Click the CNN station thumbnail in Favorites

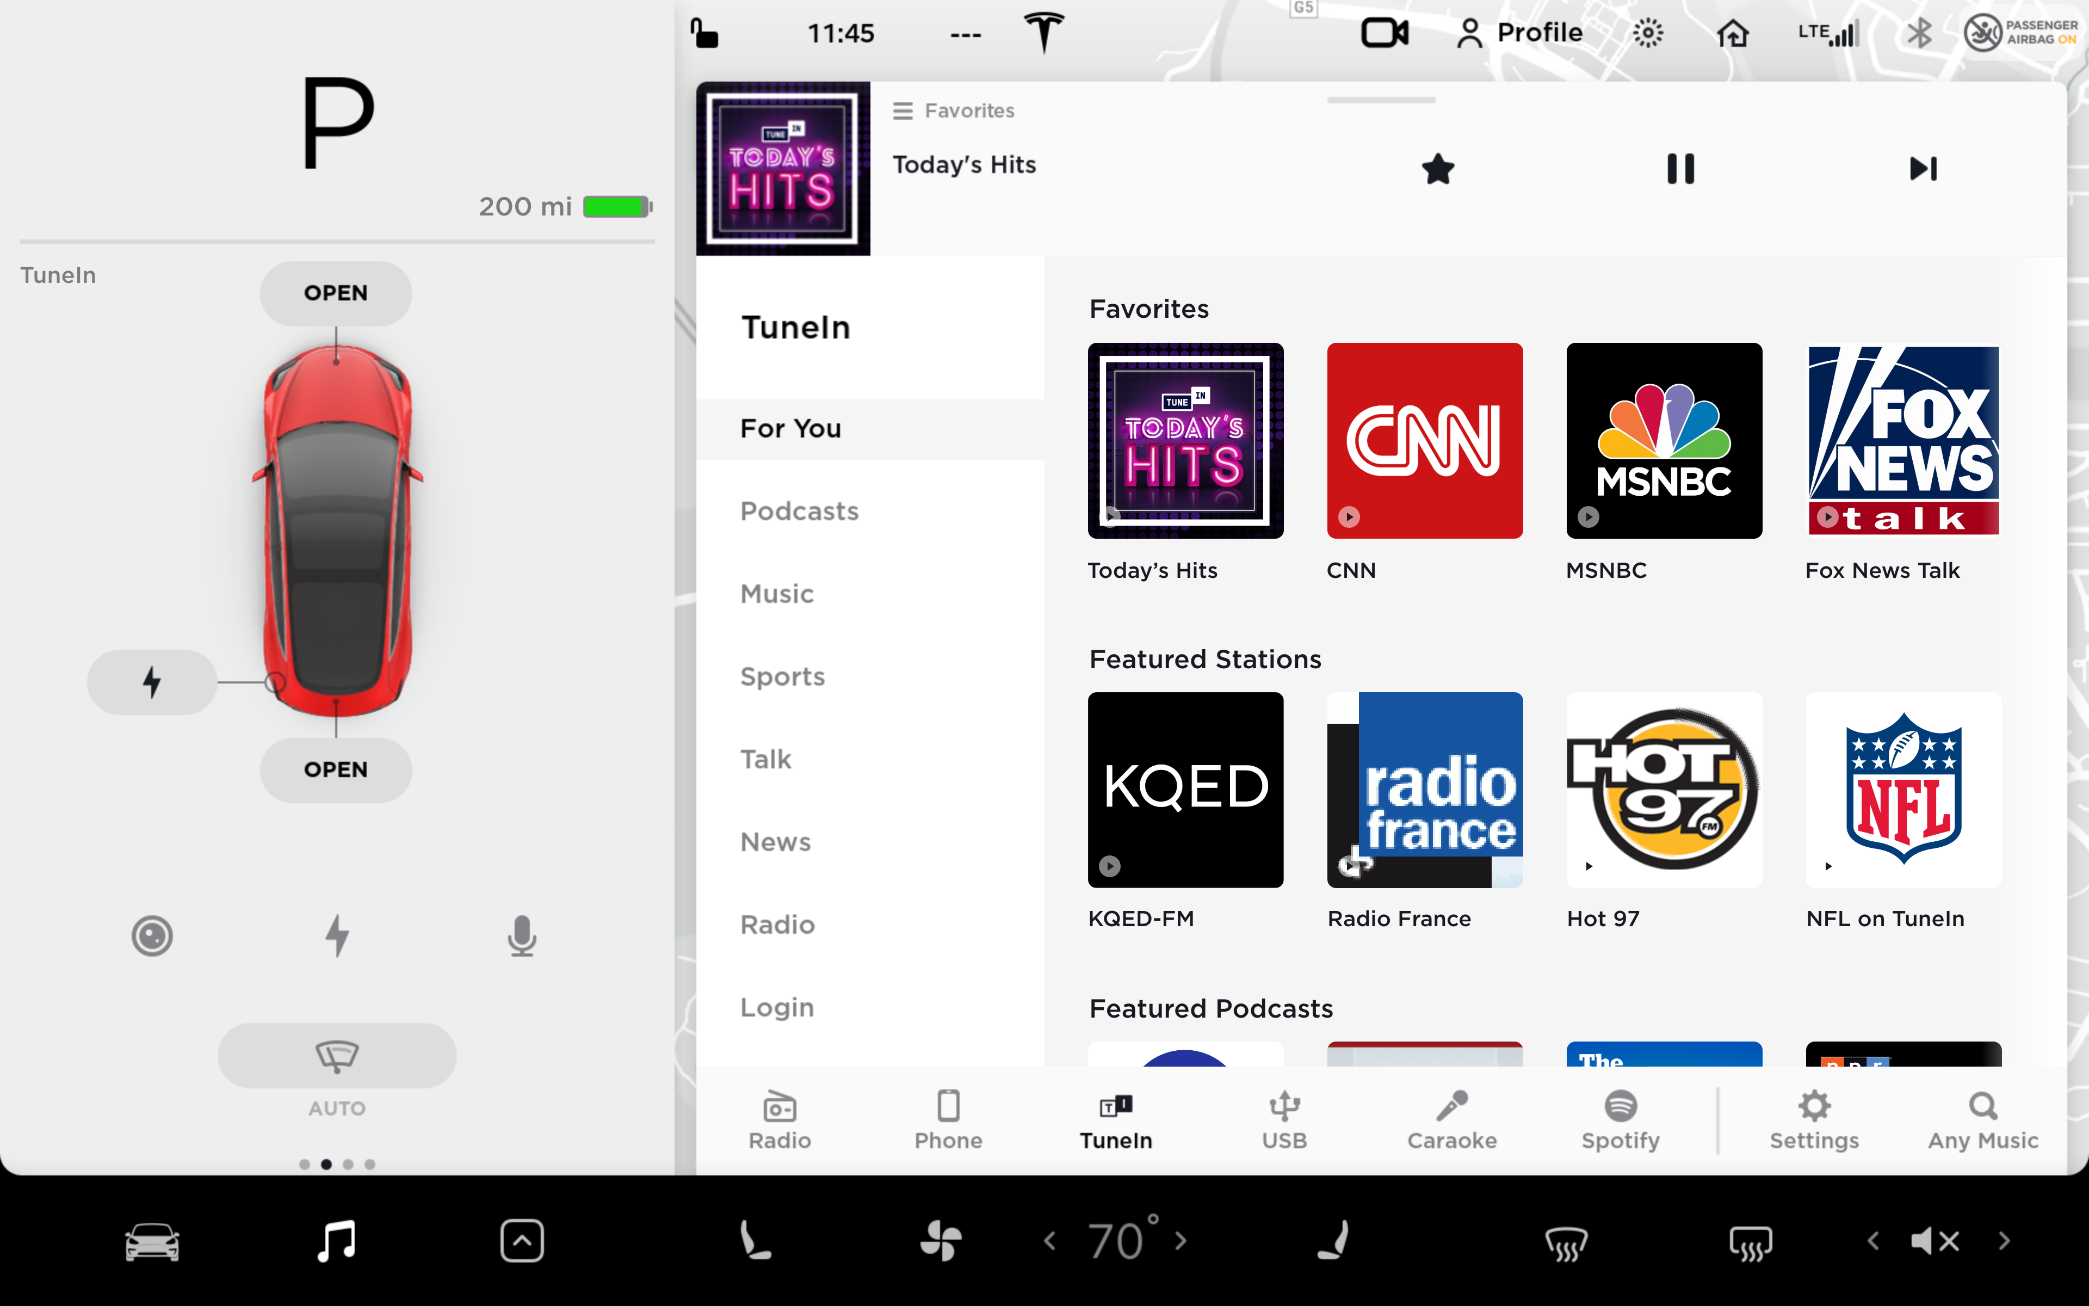[1424, 439]
